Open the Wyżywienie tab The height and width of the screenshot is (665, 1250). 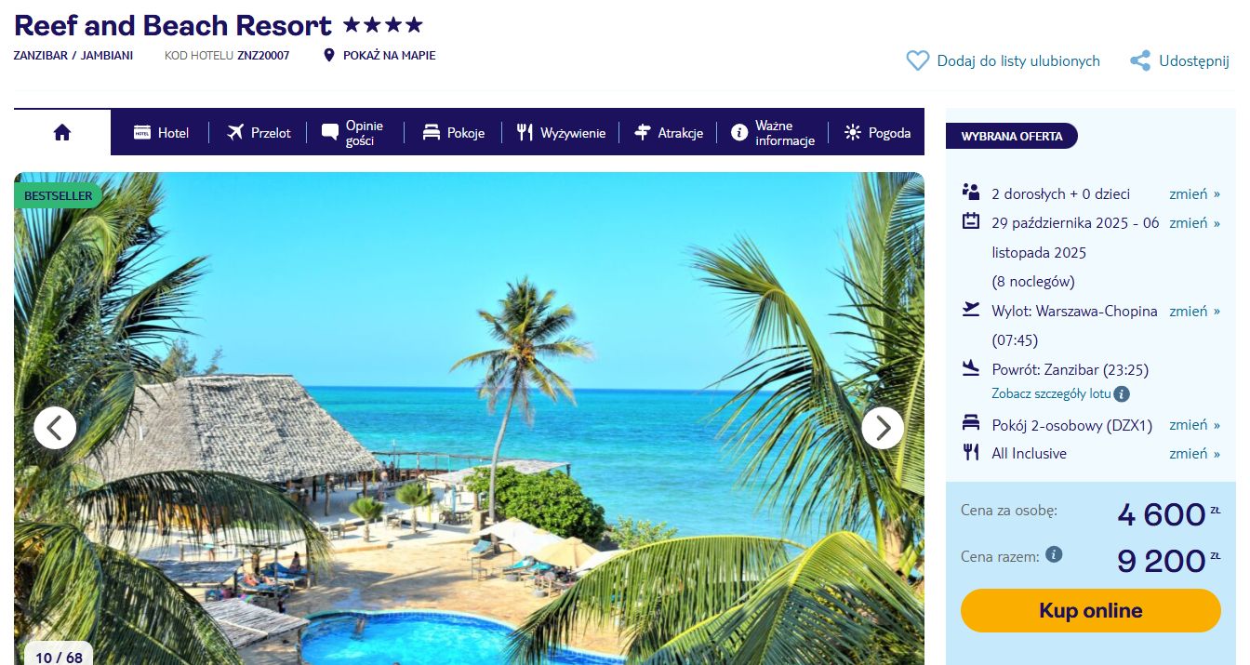[x=561, y=133]
